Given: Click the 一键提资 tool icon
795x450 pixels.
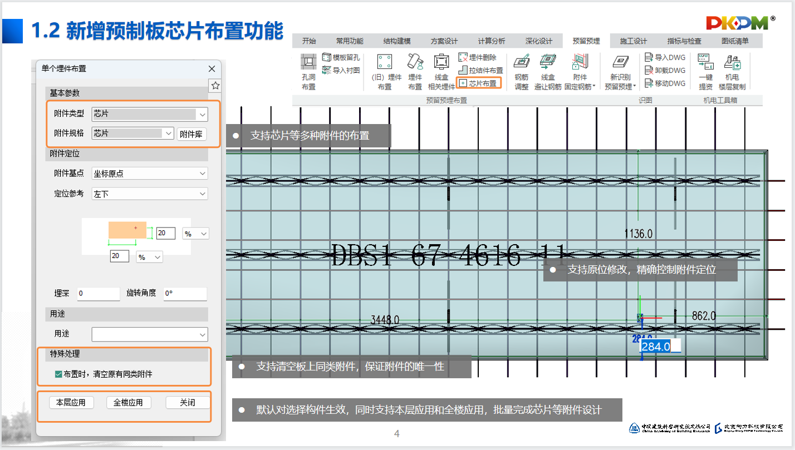Looking at the screenshot, I should (705, 62).
